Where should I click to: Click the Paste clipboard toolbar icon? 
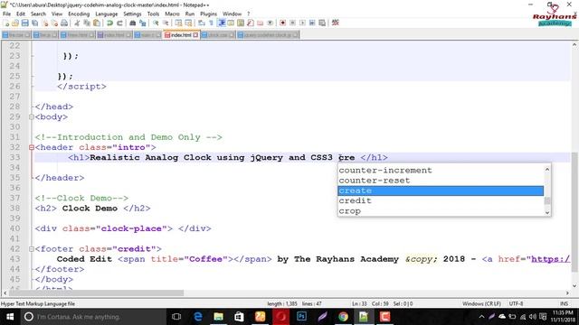point(97,23)
